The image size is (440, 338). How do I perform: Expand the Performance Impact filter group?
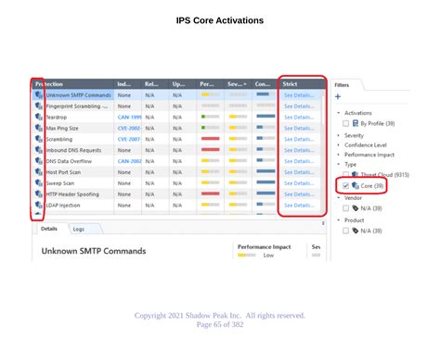point(339,155)
